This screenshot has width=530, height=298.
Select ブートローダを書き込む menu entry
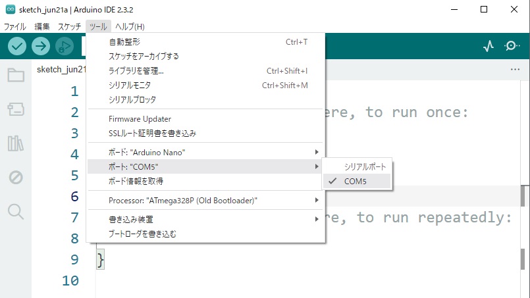coord(205,234)
